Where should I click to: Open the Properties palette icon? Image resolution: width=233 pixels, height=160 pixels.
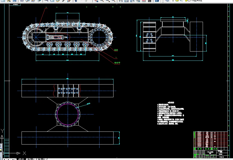point(121,0)
